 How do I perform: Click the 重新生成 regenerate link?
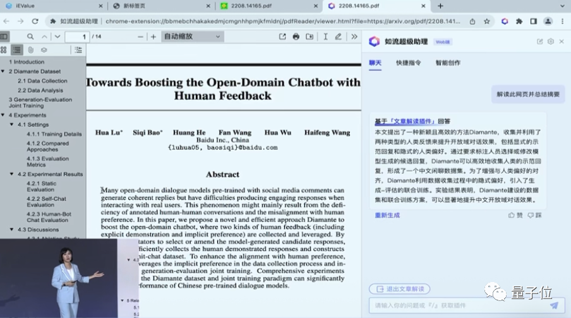[387, 215]
